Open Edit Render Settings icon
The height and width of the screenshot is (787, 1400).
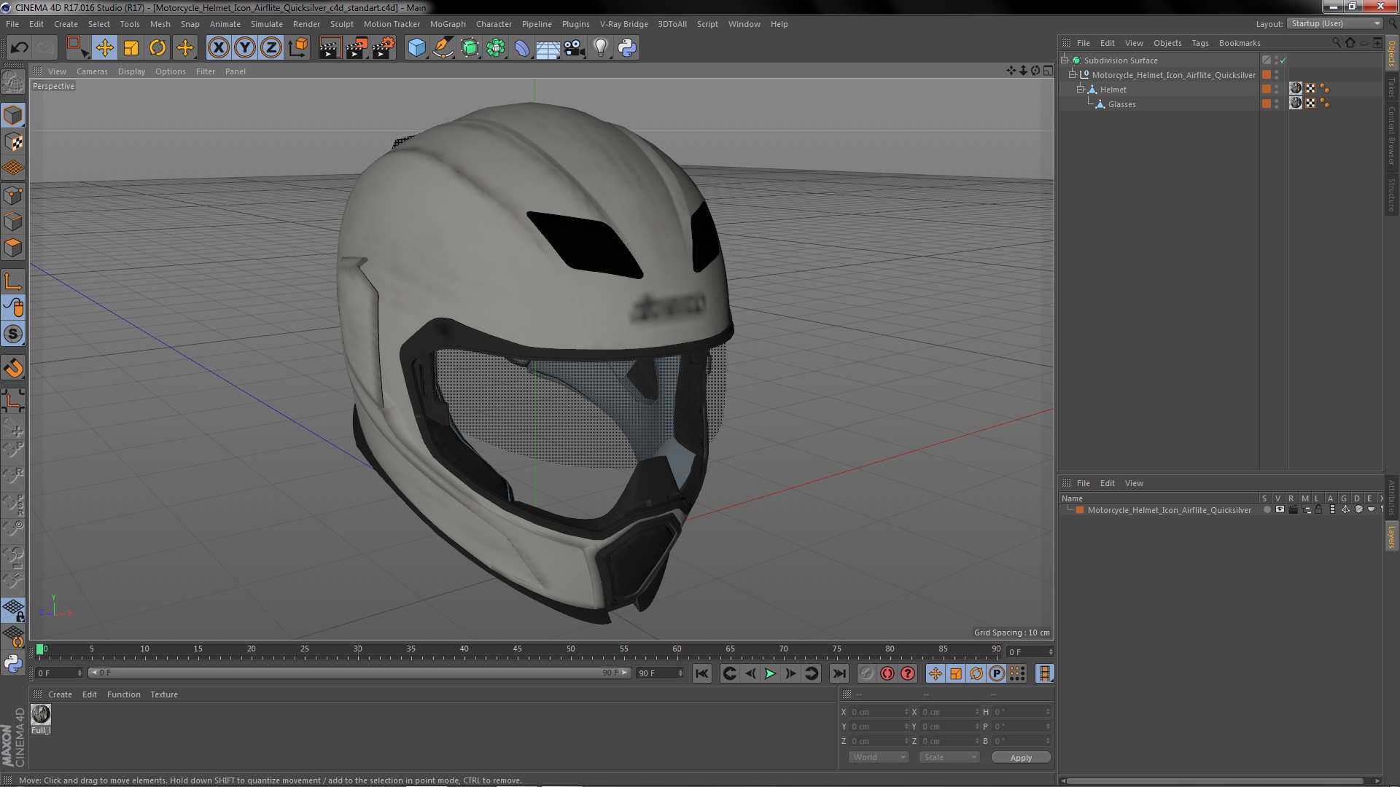[384, 48]
